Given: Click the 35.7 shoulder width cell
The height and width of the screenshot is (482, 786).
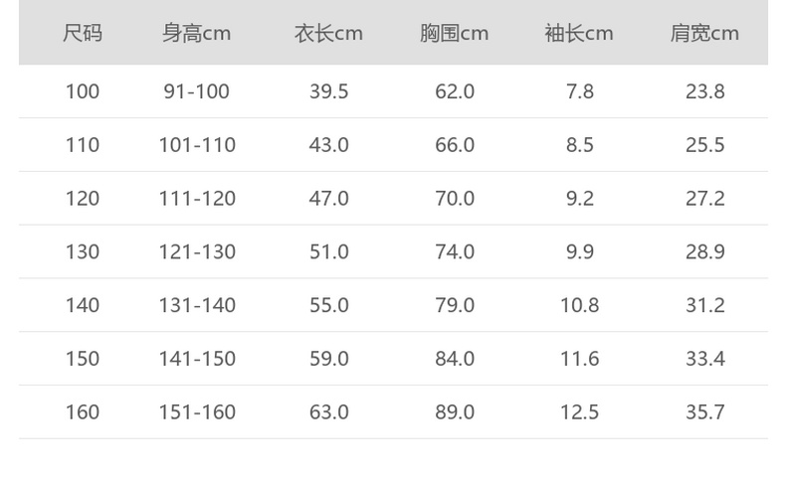Looking at the screenshot, I should (x=704, y=412).
